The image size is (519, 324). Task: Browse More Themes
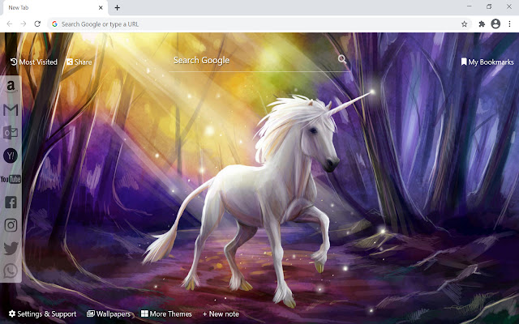pos(166,313)
